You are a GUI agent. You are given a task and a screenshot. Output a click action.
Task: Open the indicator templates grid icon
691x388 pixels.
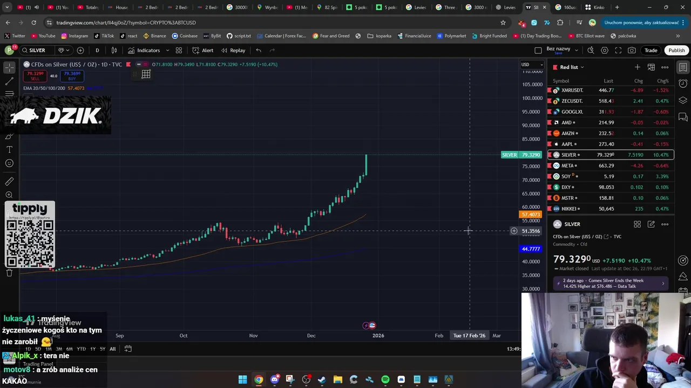[179, 50]
